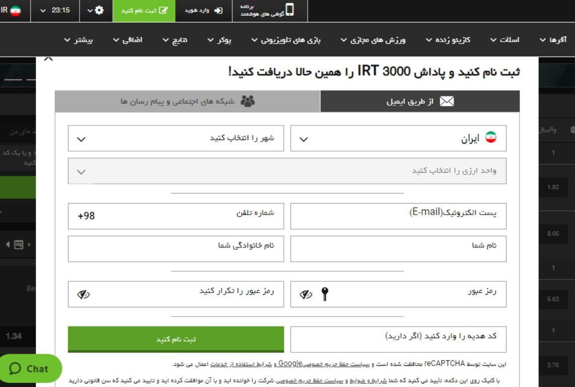Close the registration modal with the X
The height and width of the screenshot is (387, 575).
pos(48,58)
